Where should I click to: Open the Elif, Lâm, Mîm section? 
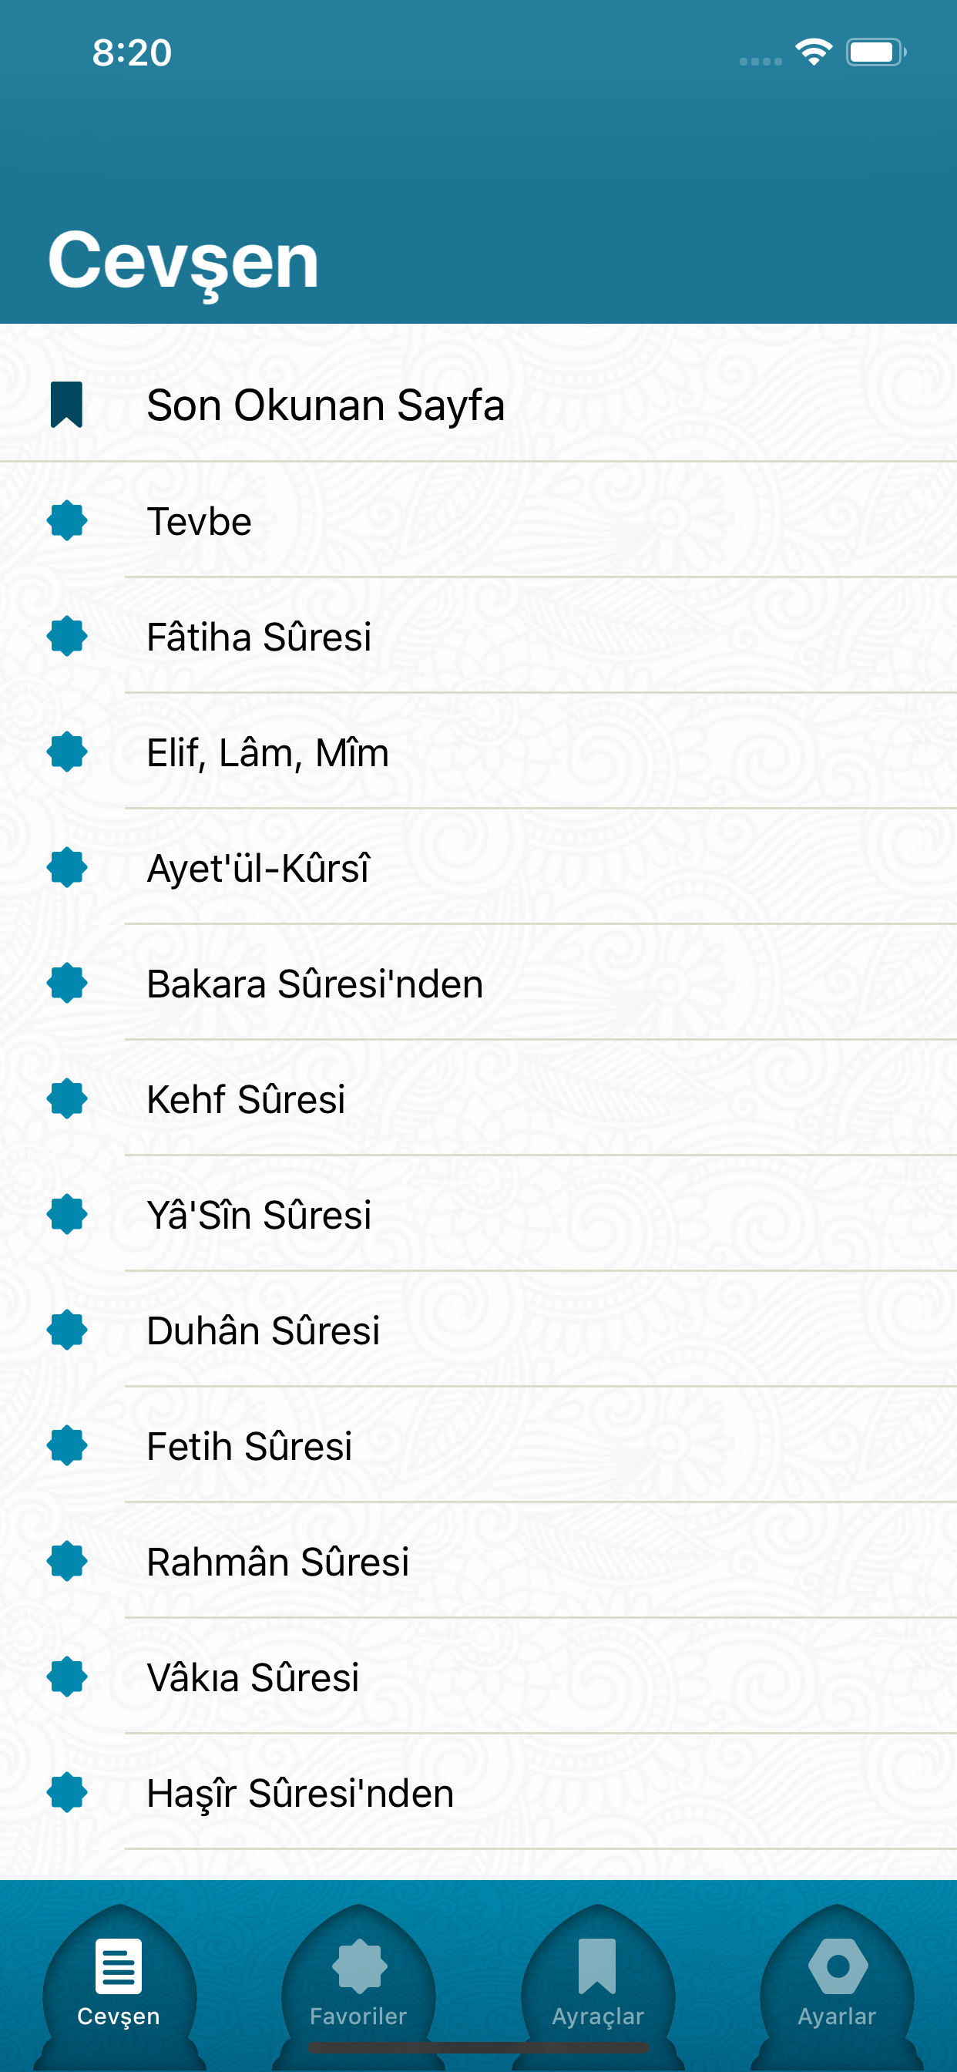(478, 752)
